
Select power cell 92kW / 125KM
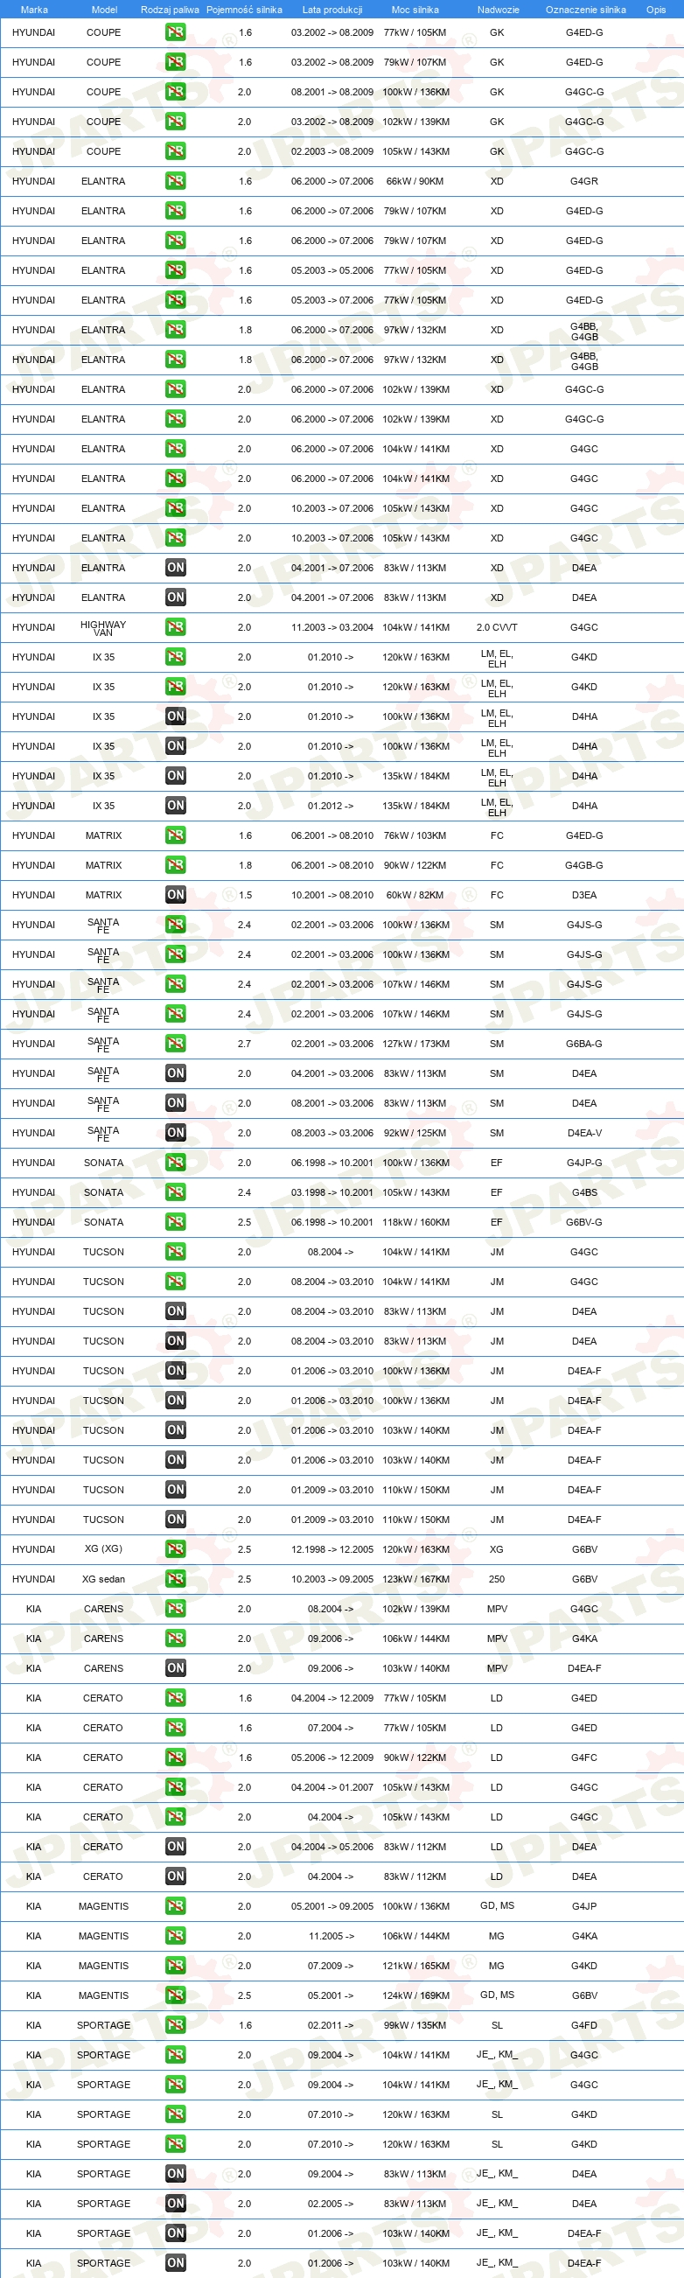click(415, 1133)
